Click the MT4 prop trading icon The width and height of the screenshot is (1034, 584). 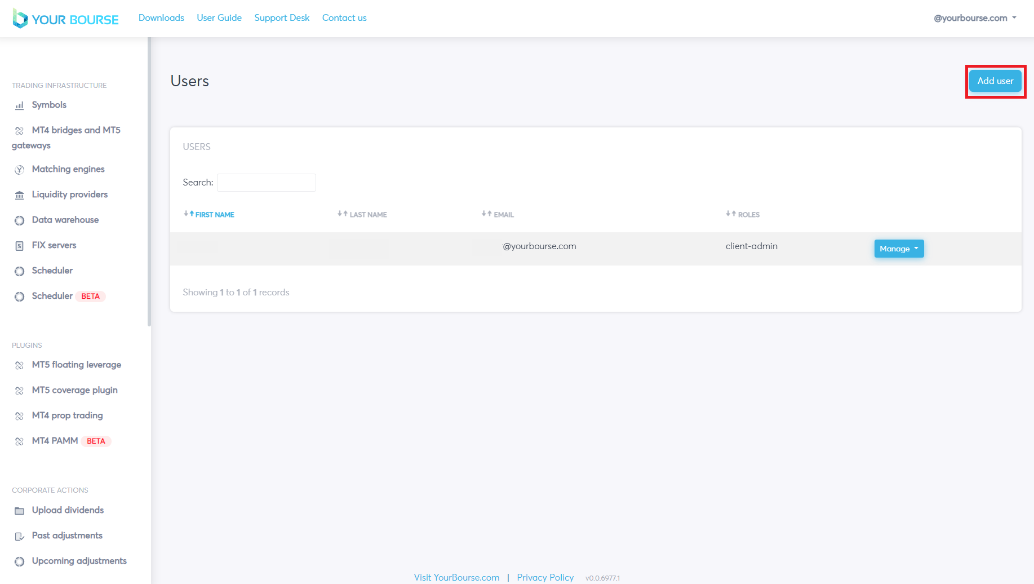[x=20, y=416]
